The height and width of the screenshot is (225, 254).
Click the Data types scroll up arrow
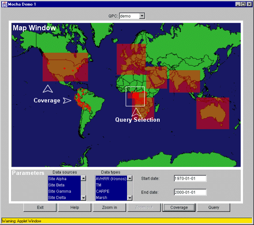pyautogui.click(x=130, y=178)
